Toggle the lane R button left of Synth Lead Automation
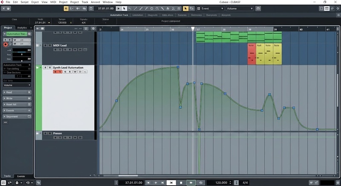 45,68
